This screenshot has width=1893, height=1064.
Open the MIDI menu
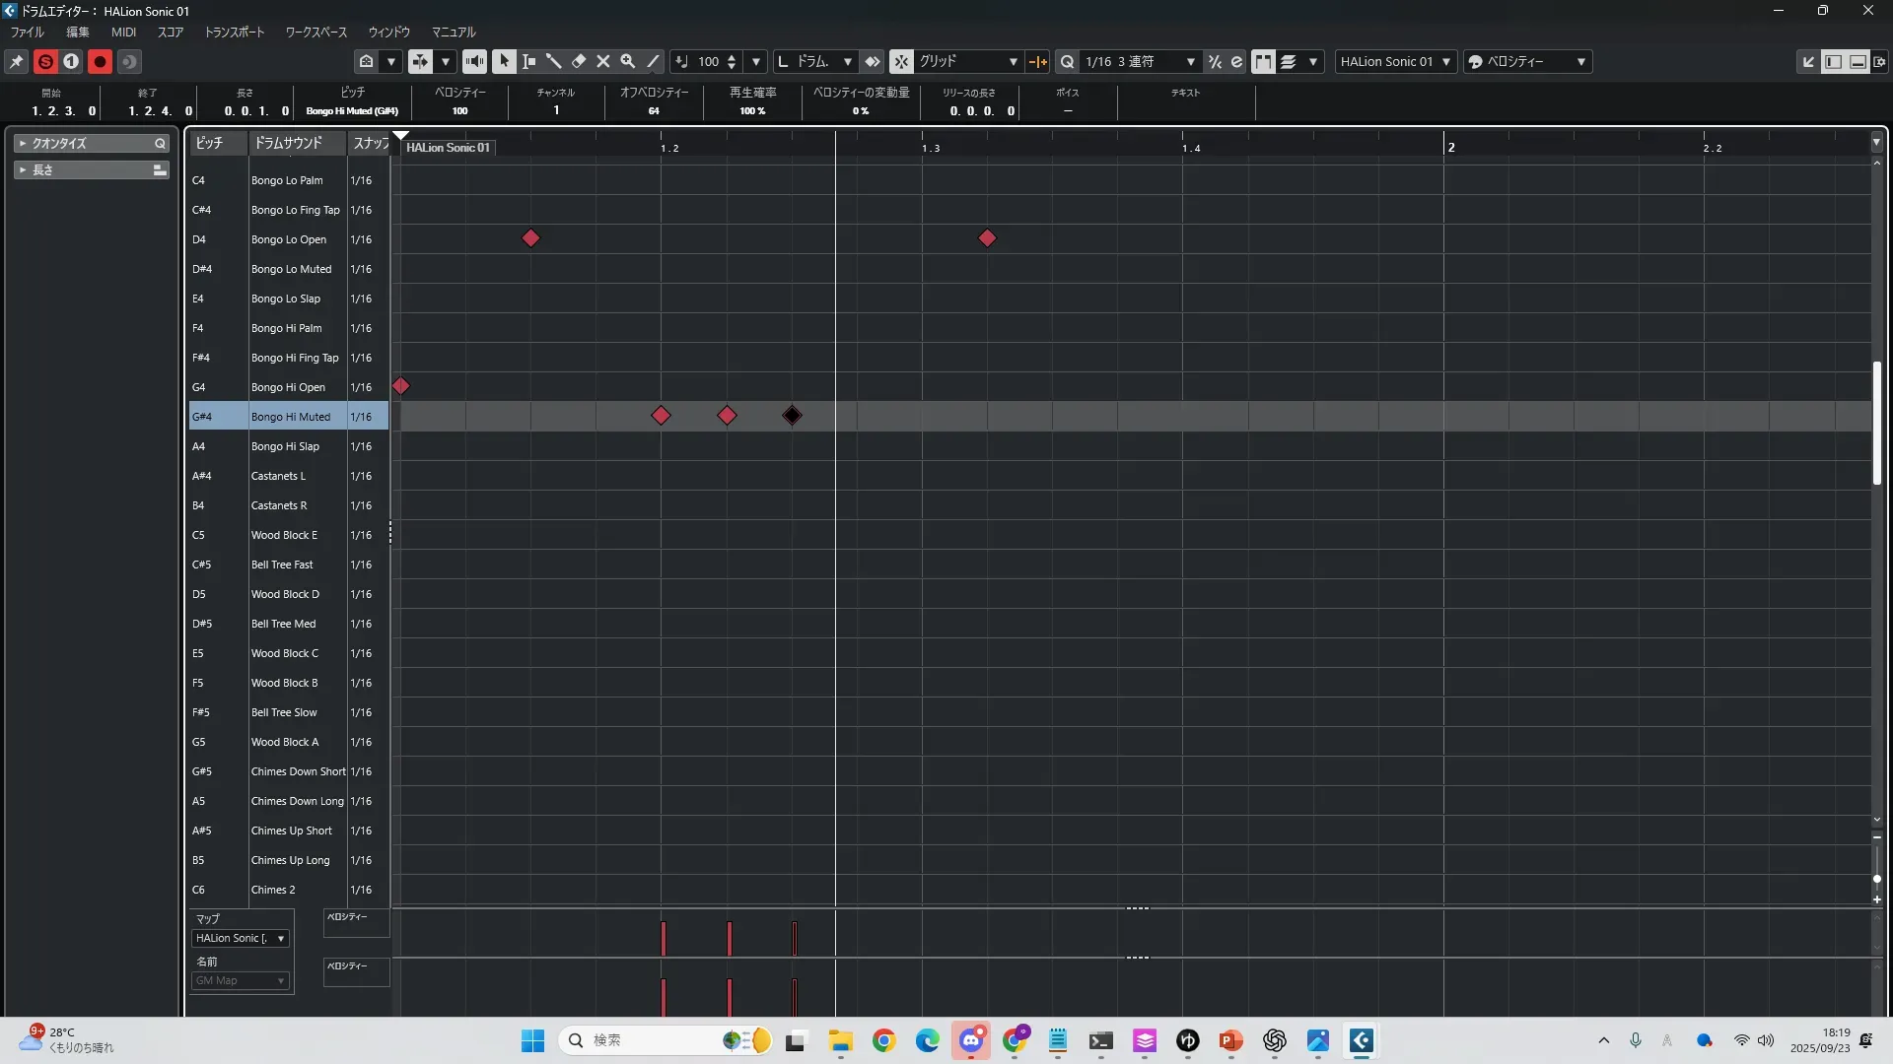(123, 33)
